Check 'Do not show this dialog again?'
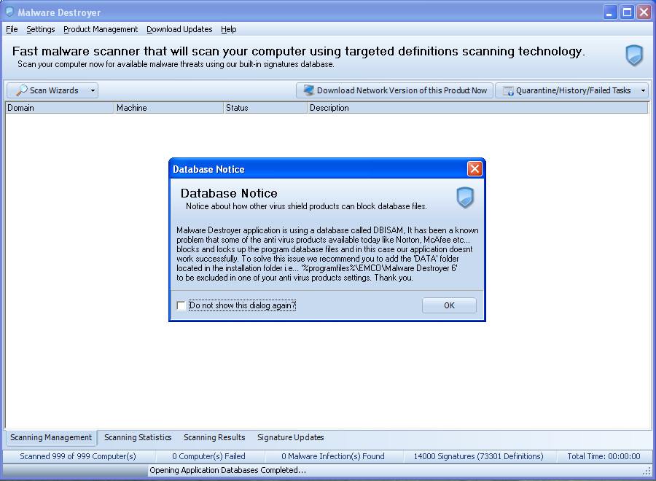This screenshot has height=481, width=656. point(181,305)
